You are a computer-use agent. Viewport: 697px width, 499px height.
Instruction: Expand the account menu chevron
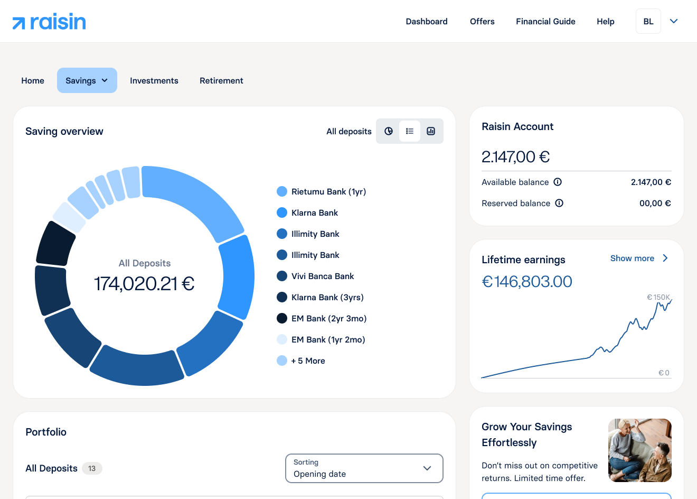(674, 21)
